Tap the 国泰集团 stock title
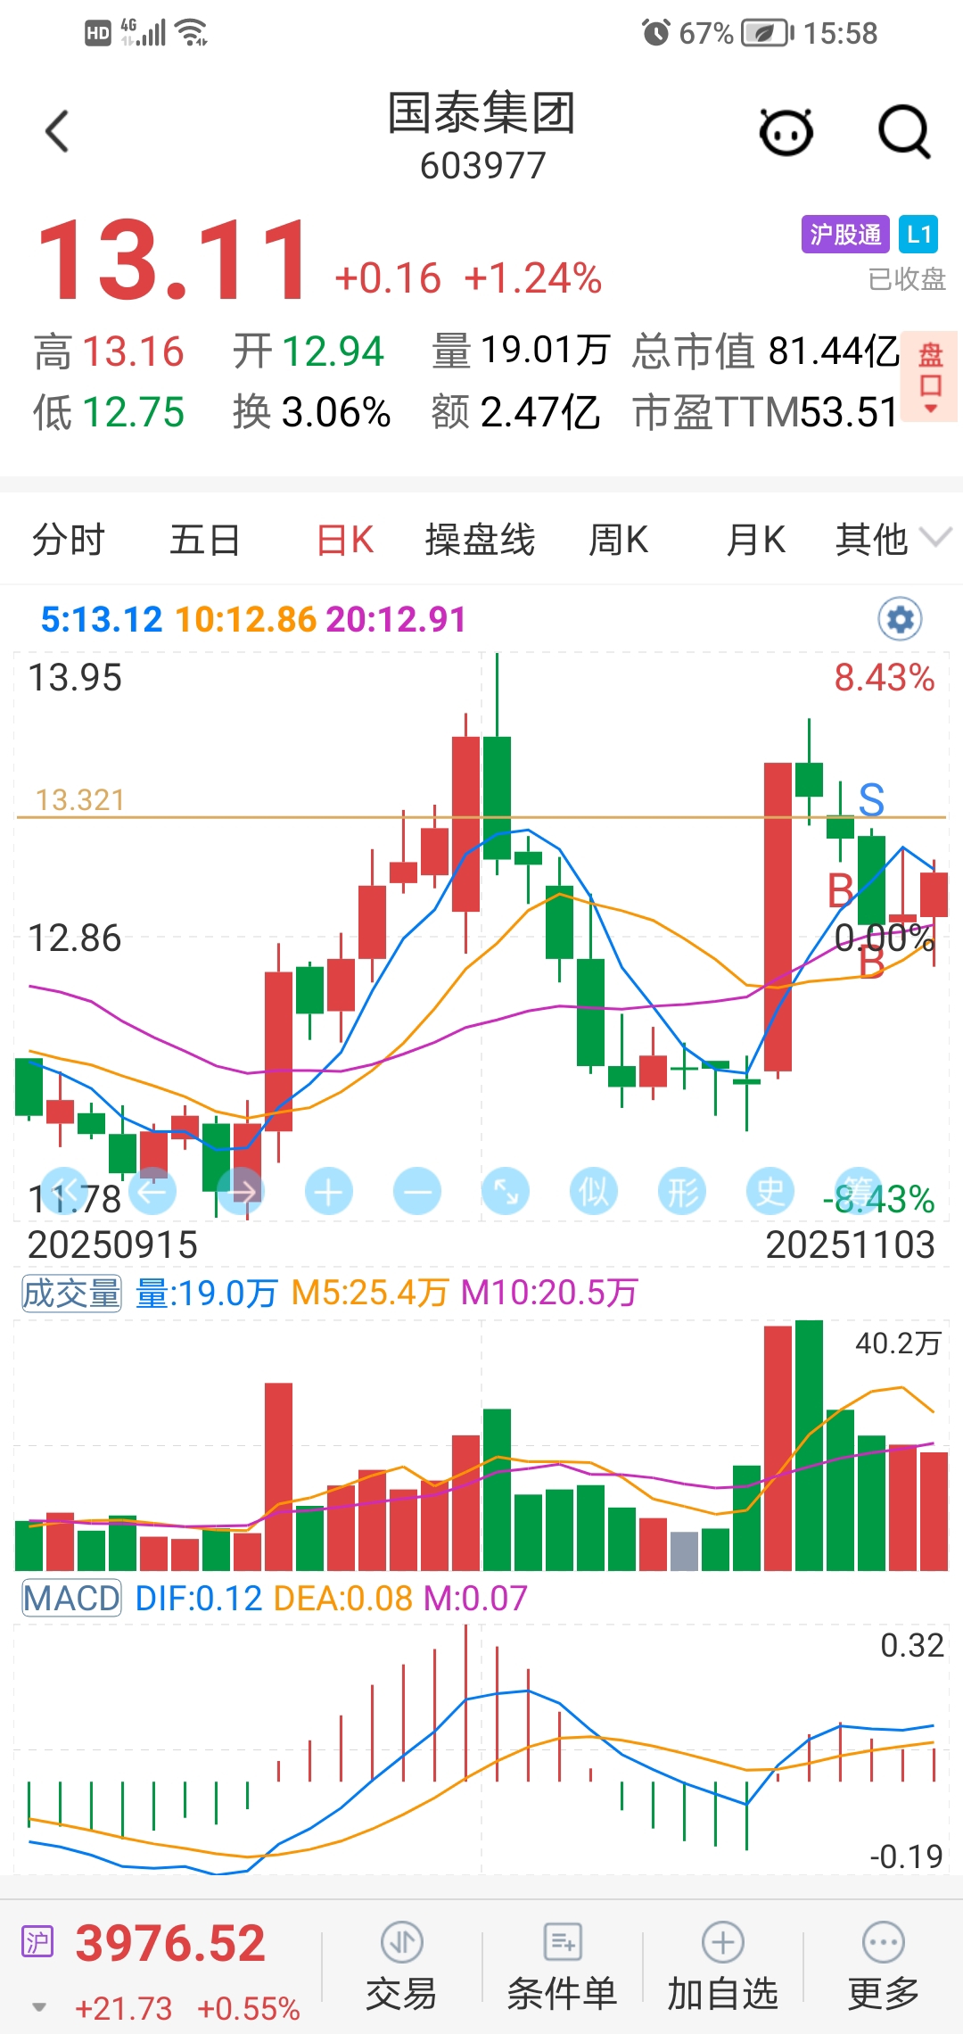Screen dimensions: 963x2034 481,113
